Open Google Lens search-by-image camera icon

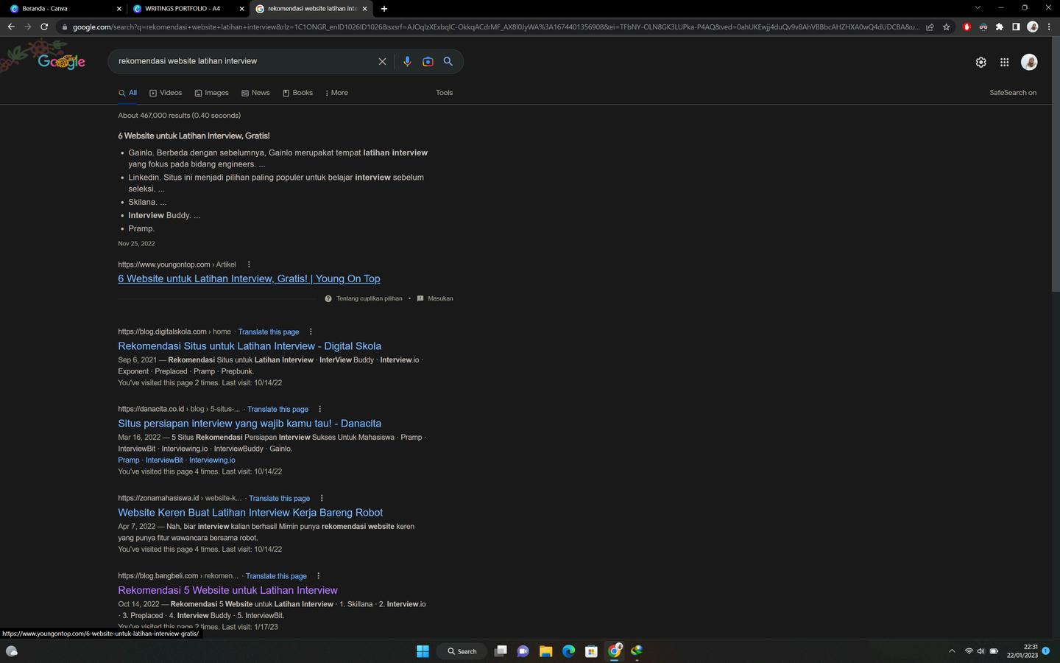click(x=428, y=62)
